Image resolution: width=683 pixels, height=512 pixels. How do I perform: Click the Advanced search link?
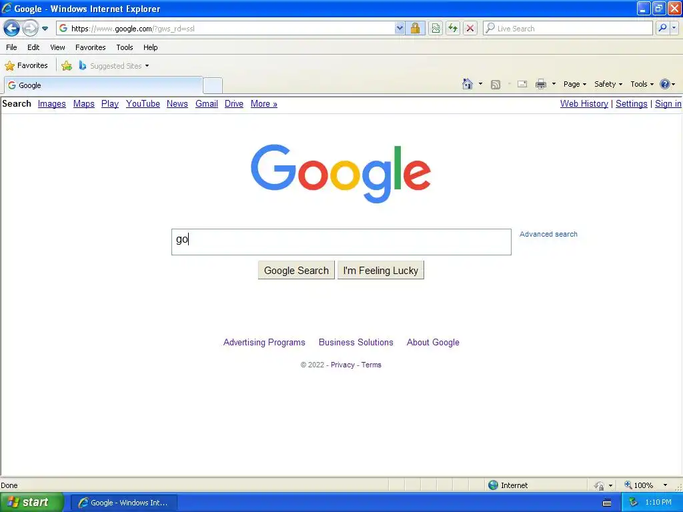548,234
